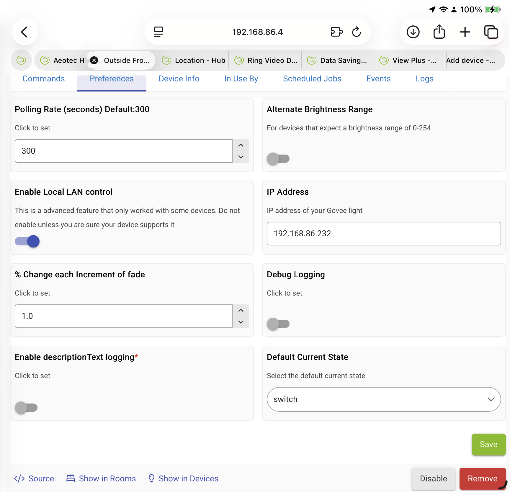This screenshot has height=492, width=510.
Task: Tap the browser back arrow
Action: (x=24, y=32)
